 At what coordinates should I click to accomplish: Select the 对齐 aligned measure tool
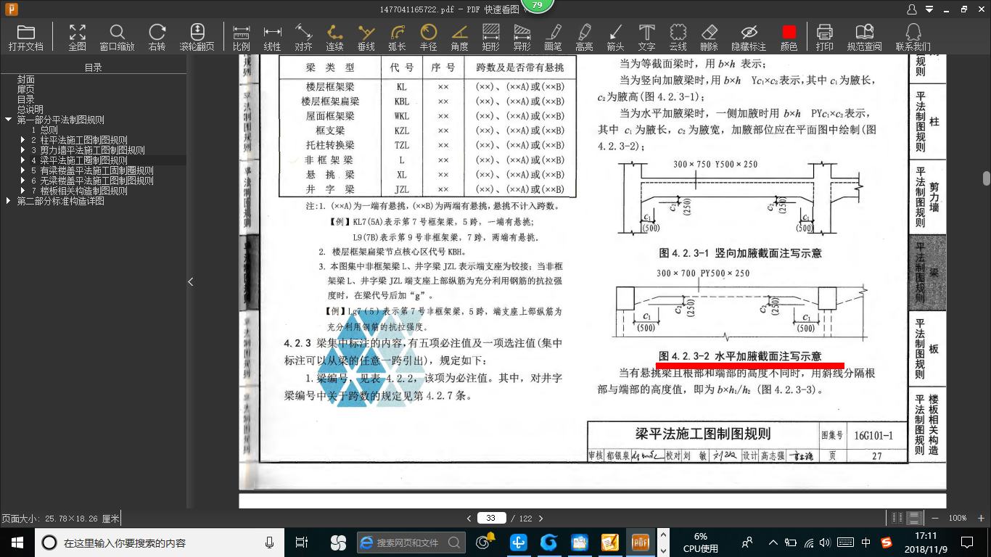[x=303, y=37]
